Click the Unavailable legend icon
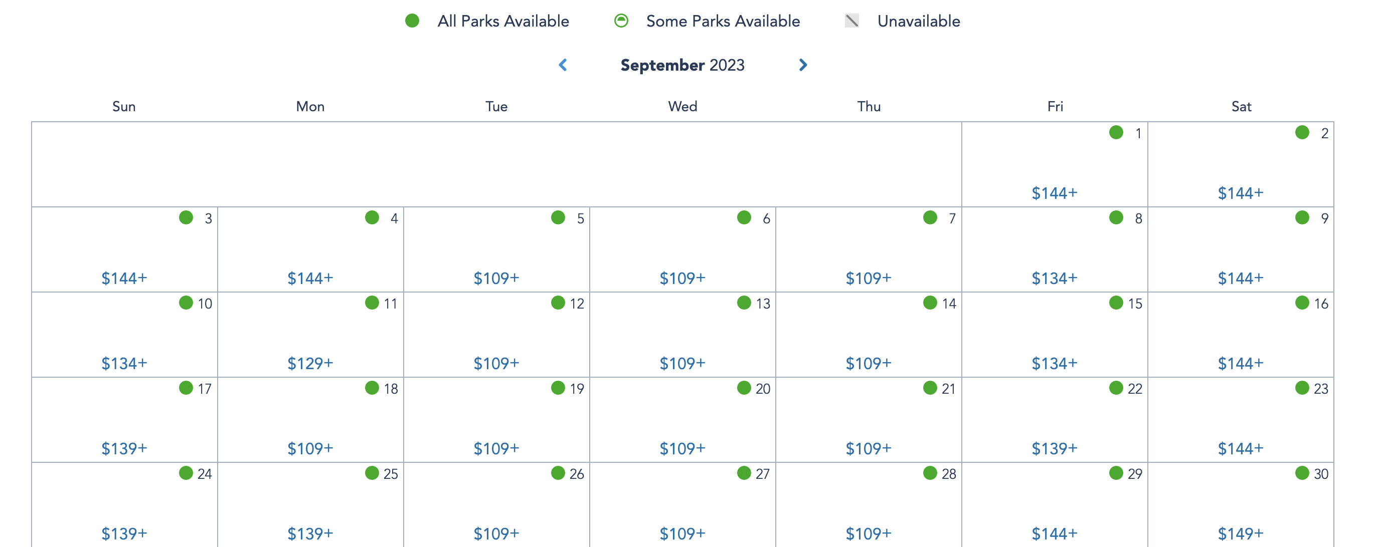This screenshot has height=547, width=1374. coord(852,21)
